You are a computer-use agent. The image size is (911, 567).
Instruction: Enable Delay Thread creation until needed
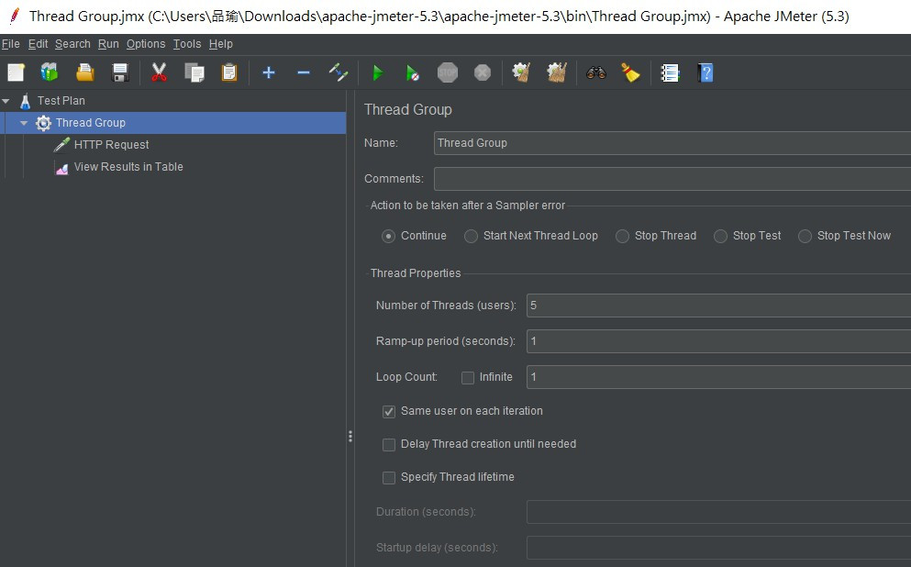click(x=389, y=445)
